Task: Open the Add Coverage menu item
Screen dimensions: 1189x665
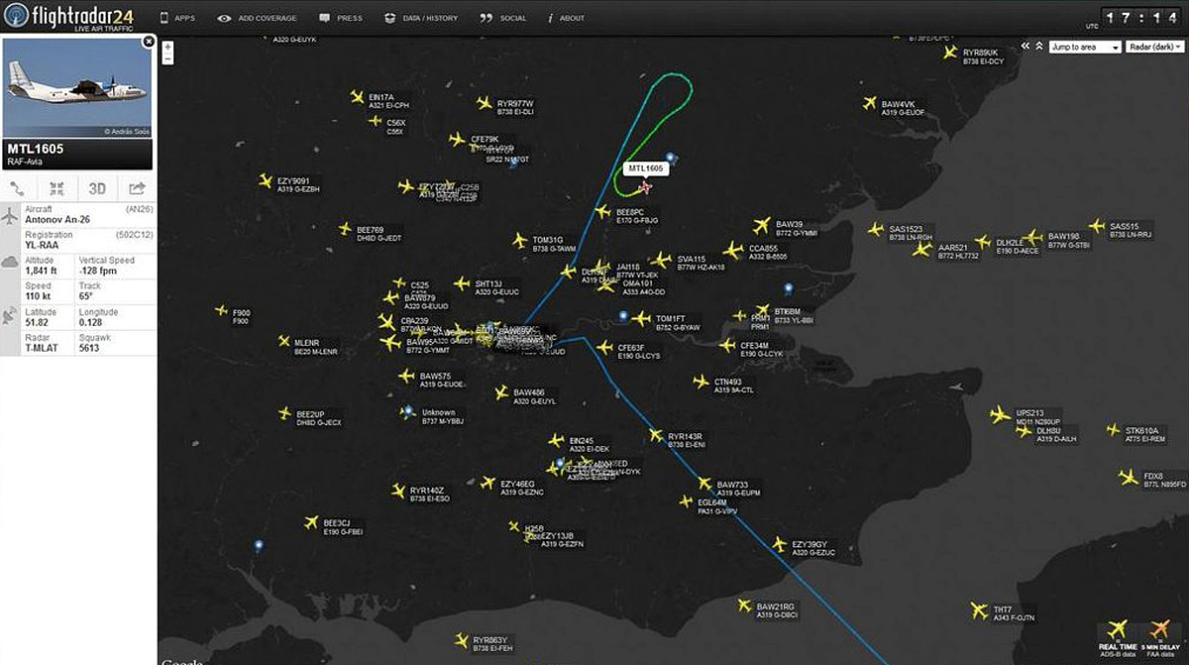Action: [x=257, y=18]
